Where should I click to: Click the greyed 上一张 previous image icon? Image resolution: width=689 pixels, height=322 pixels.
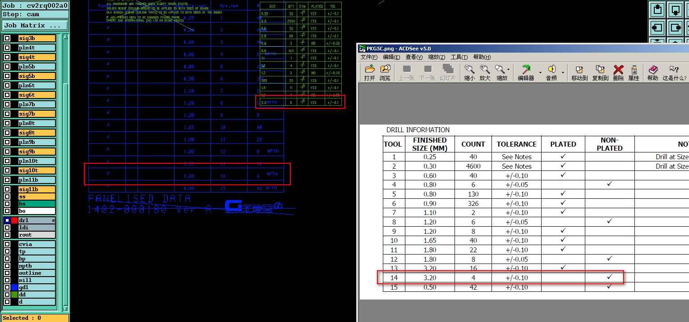[407, 69]
